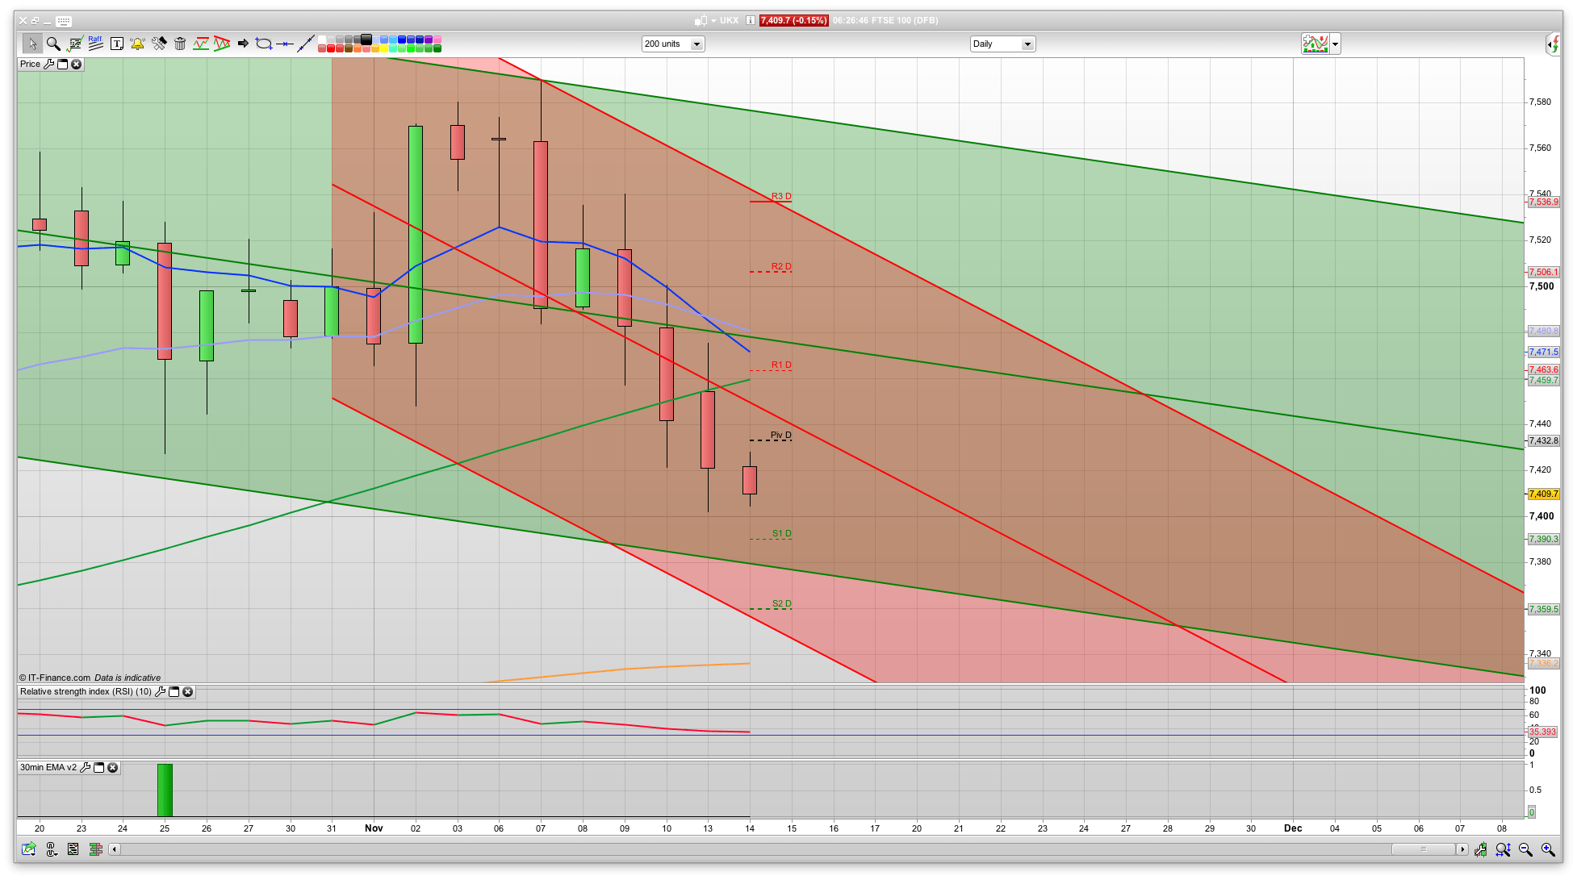Open Price panel wrench settings
This screenshot has width=1577, height=880.
pos(48,64)
